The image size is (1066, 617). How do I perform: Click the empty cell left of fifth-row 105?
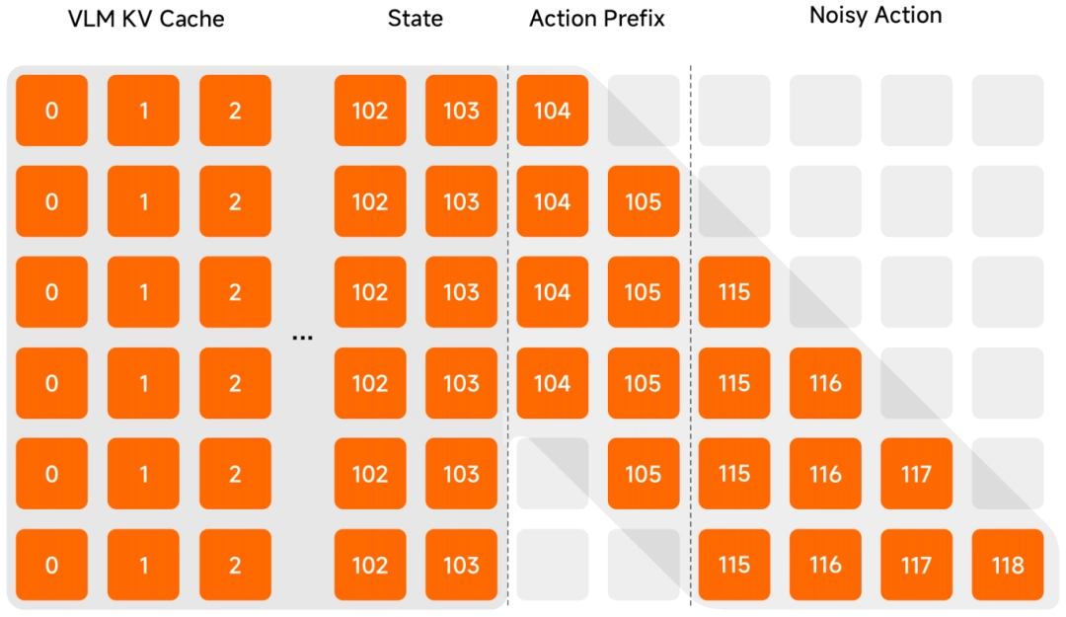(x=552, y=474)
